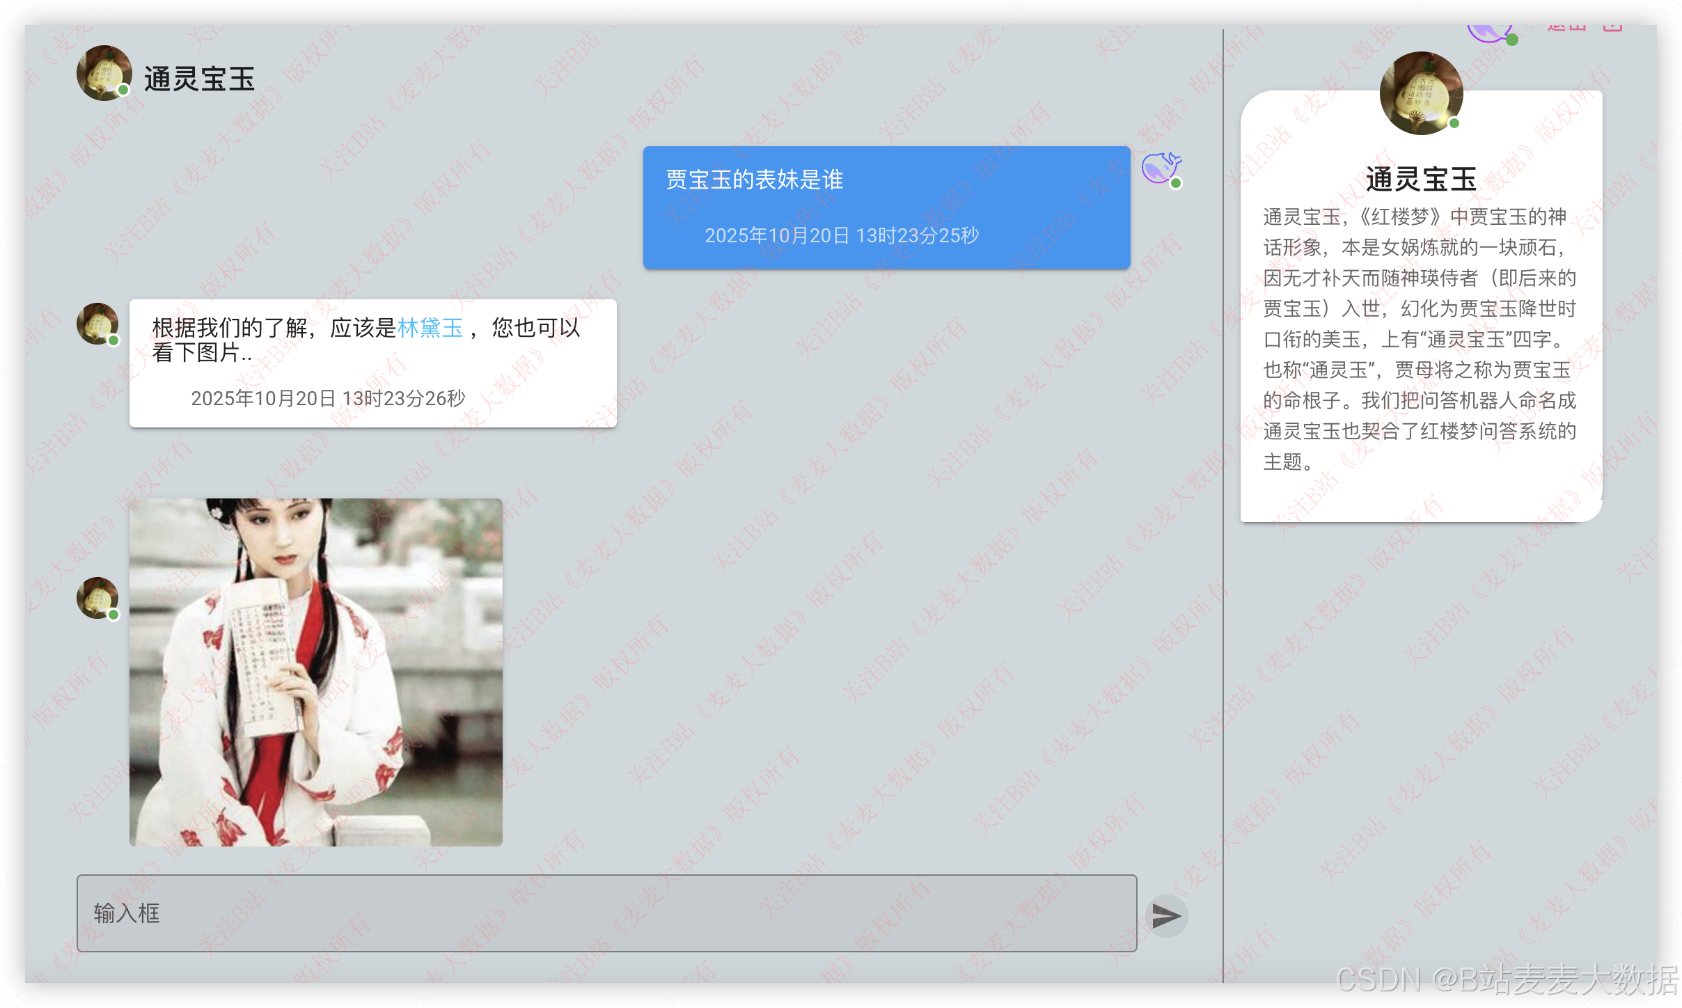This screenshot has height=1008, width=1682.
Task: Open the blue 林黛玉 hyperlink
Action: [430, 327]
